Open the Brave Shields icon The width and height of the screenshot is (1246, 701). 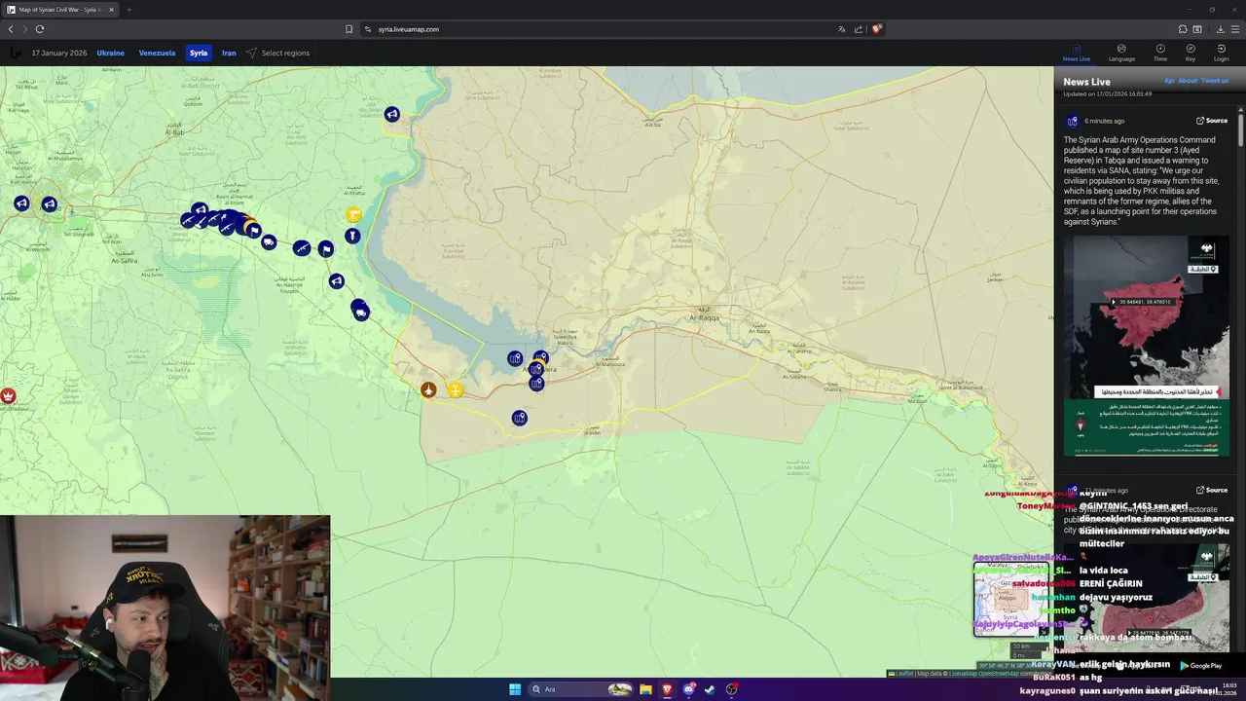point(876,29)
